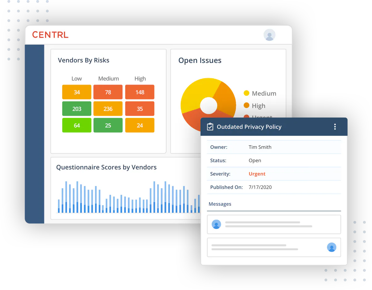
Task: Open the first message box
Action: 274,224
